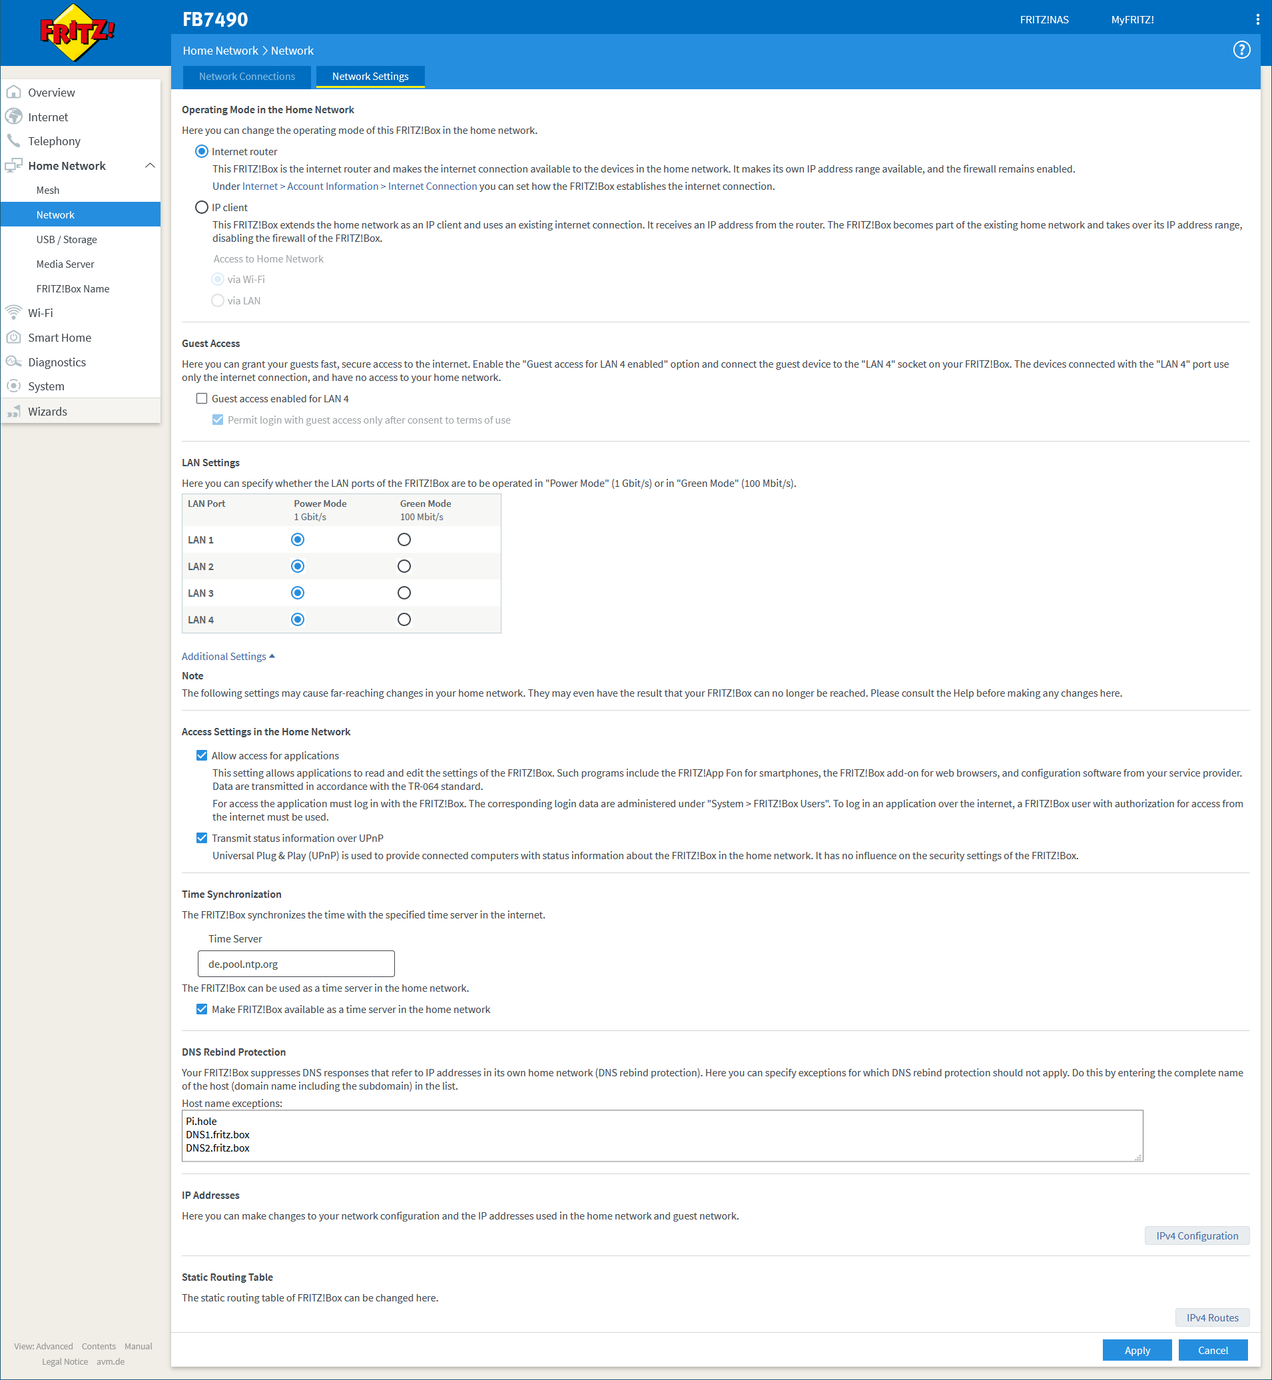Open the Wizards menu entry
Image resolution: width=1272 pixels, height=1380 pixels.
coord(81,412)
